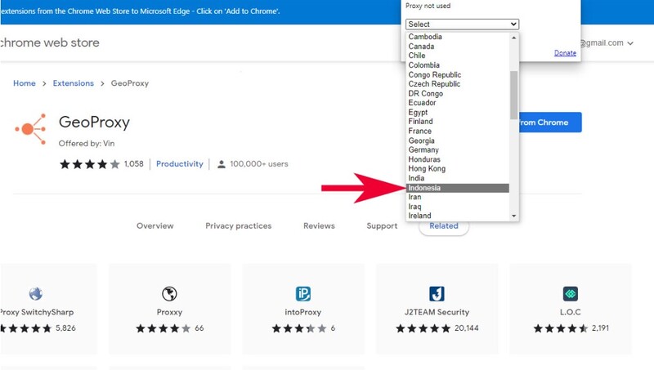Select France from the country list
Viewport: 654px width, 370px height.
point(458,131)
